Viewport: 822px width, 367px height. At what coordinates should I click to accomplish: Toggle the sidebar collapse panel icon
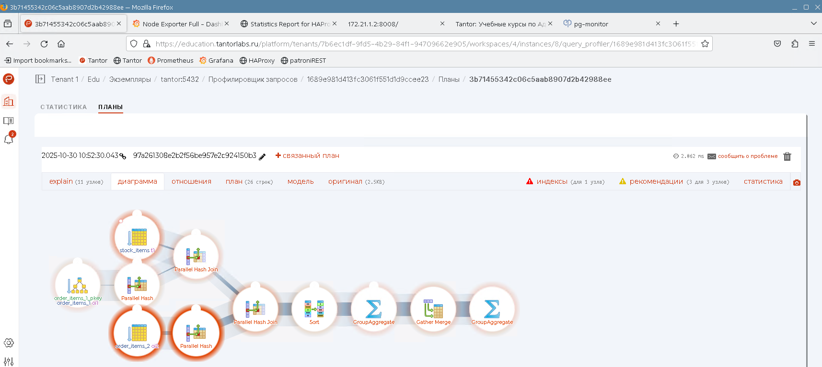coord(40,79)
